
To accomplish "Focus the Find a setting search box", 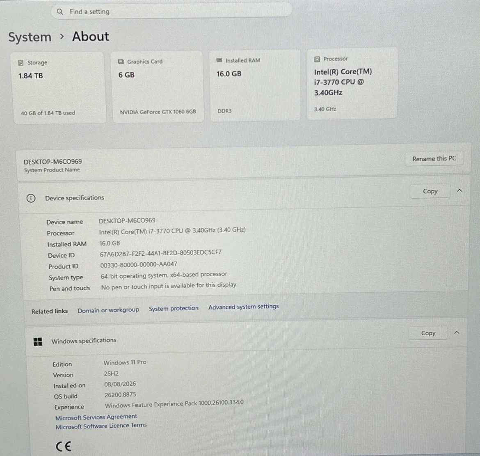I will 171,11.
